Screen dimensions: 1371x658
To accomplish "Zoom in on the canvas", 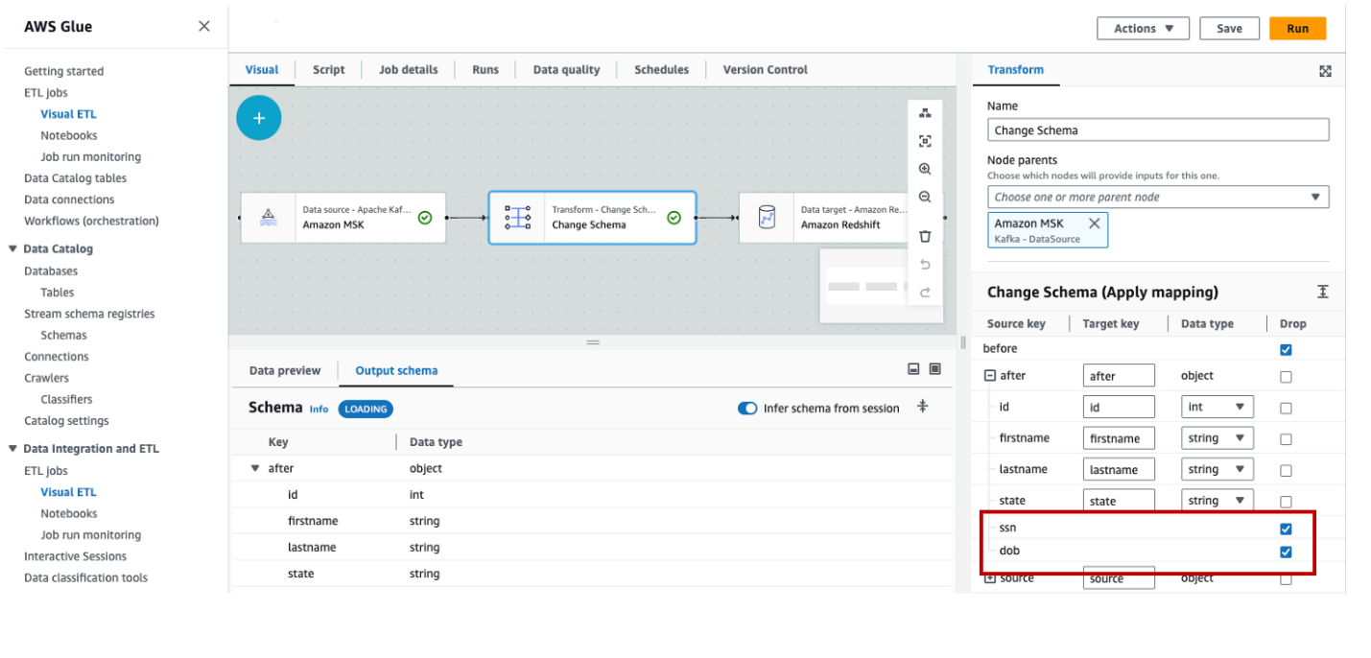I will (x=925, y=169).
